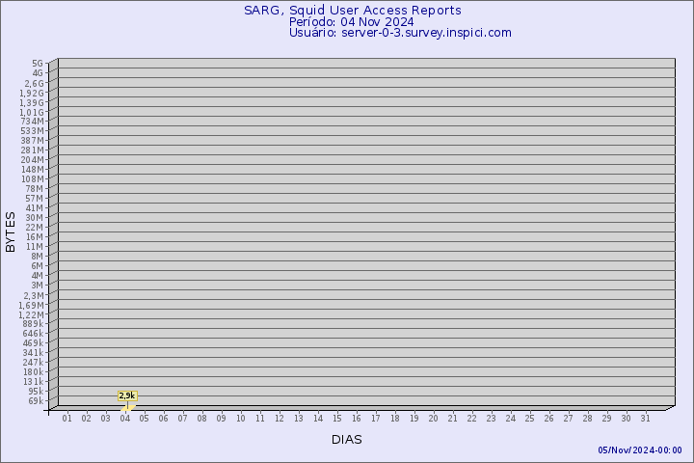The width and height of the screenshot is (694, 463).
Task: Click the 1,39G y-axis value
Action: point(32,102)
